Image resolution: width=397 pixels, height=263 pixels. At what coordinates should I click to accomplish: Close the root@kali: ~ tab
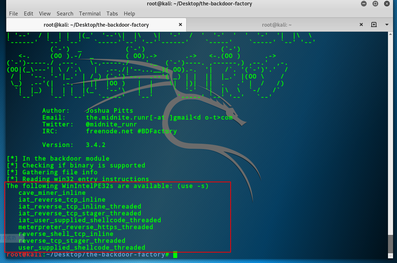pyautogui.click(x=361, y=24)
